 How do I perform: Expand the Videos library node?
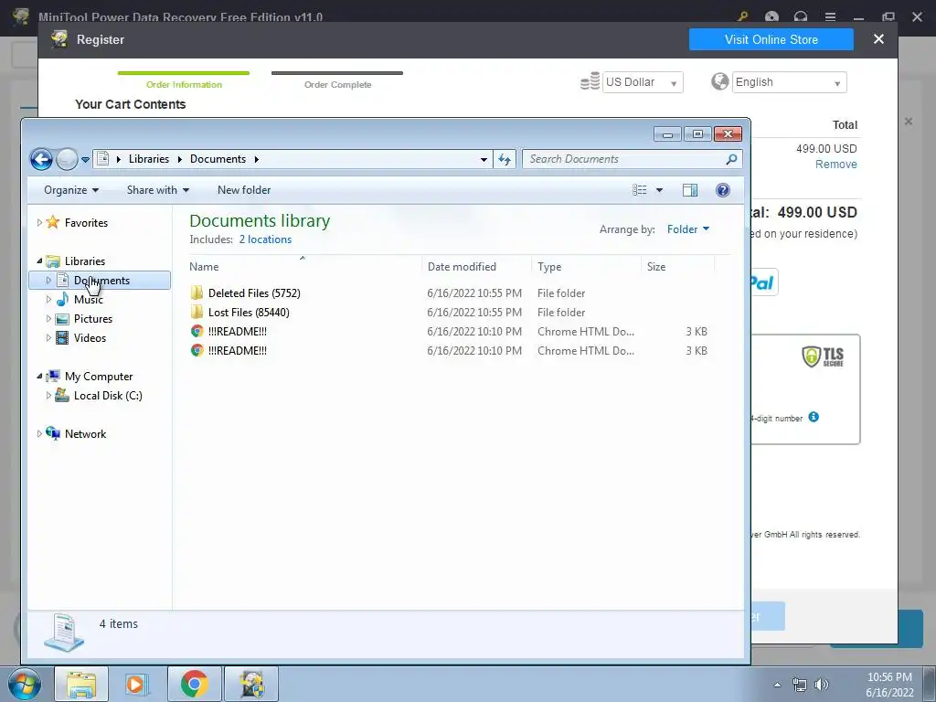pos(49,338)
